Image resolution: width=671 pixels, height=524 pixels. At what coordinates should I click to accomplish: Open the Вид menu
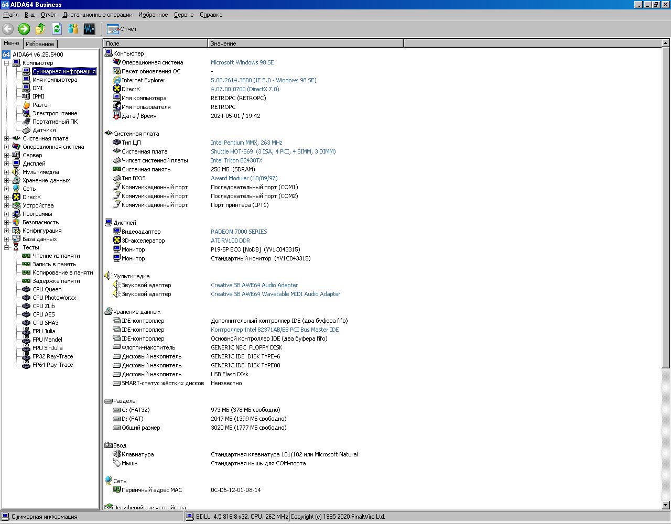point(29,15)
